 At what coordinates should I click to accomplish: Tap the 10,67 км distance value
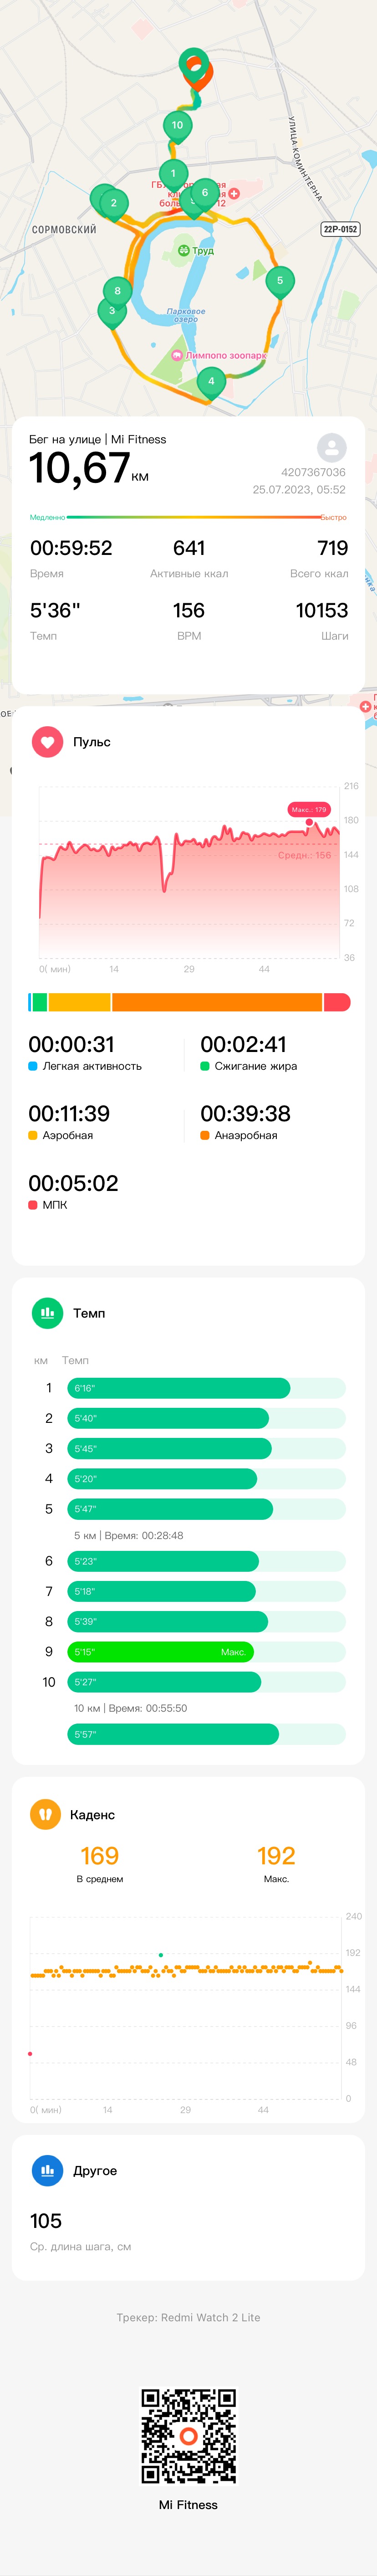pos(89,468)
